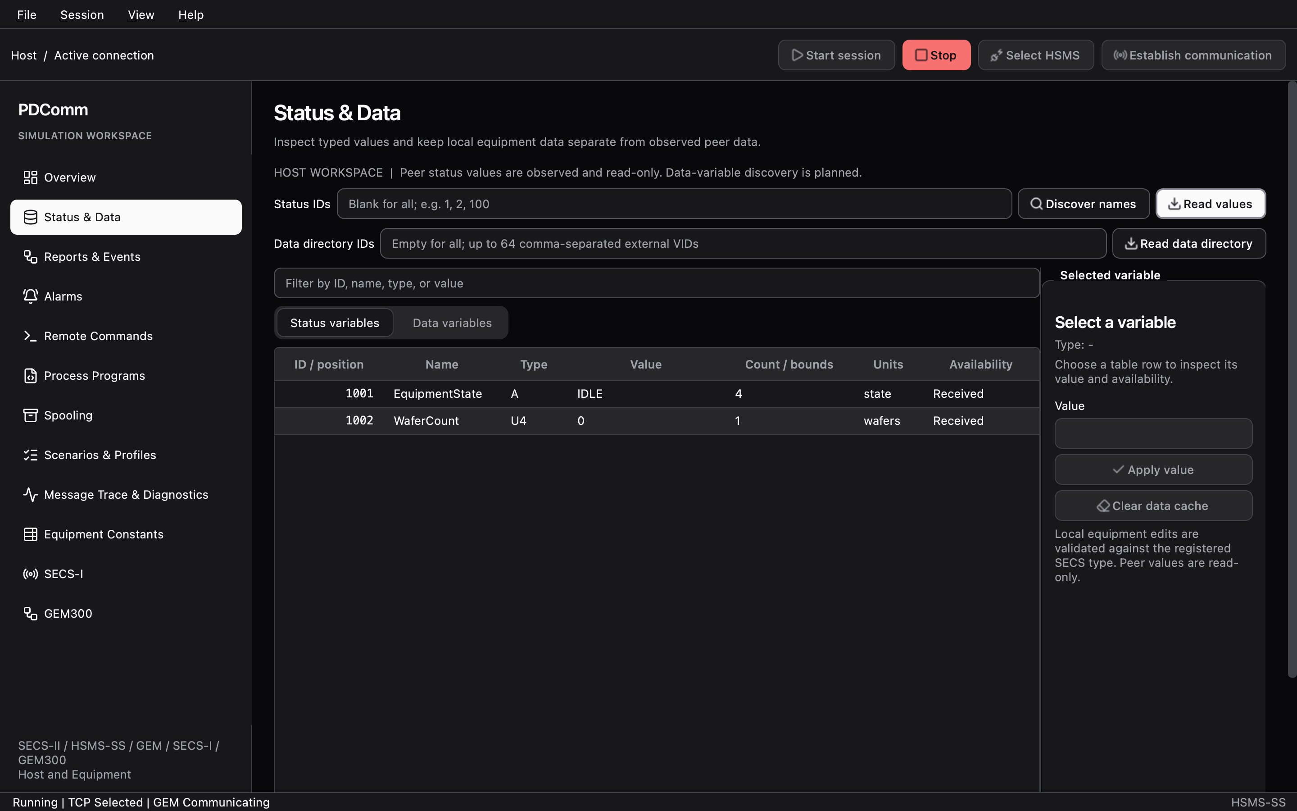Click the Process Programs file icon
This screenshot has height=811, width=1297.
pos(31,376)
